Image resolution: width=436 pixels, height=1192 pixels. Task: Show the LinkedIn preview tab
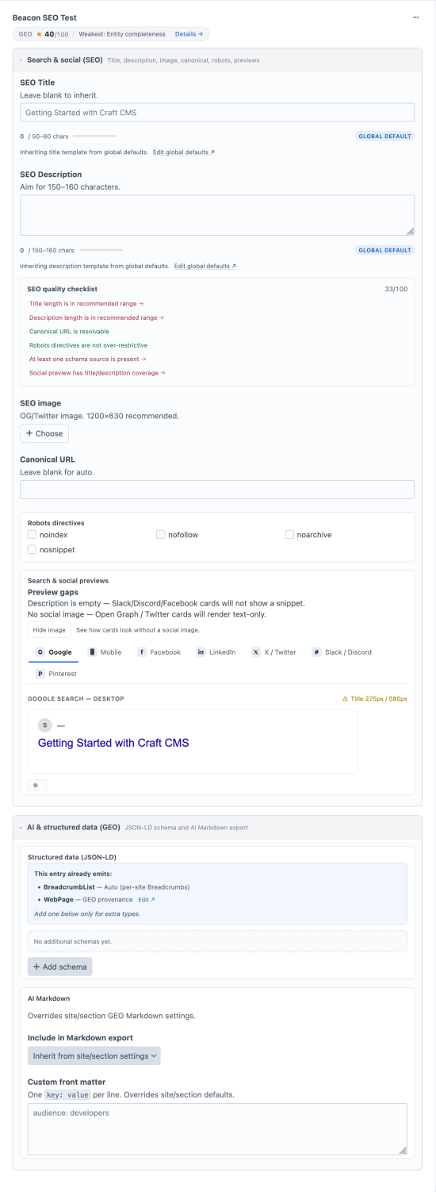[216, 652]
